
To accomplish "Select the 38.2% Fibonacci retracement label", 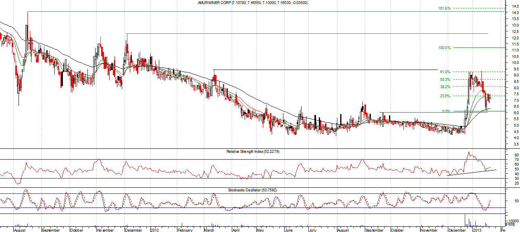I will [444, 87].
